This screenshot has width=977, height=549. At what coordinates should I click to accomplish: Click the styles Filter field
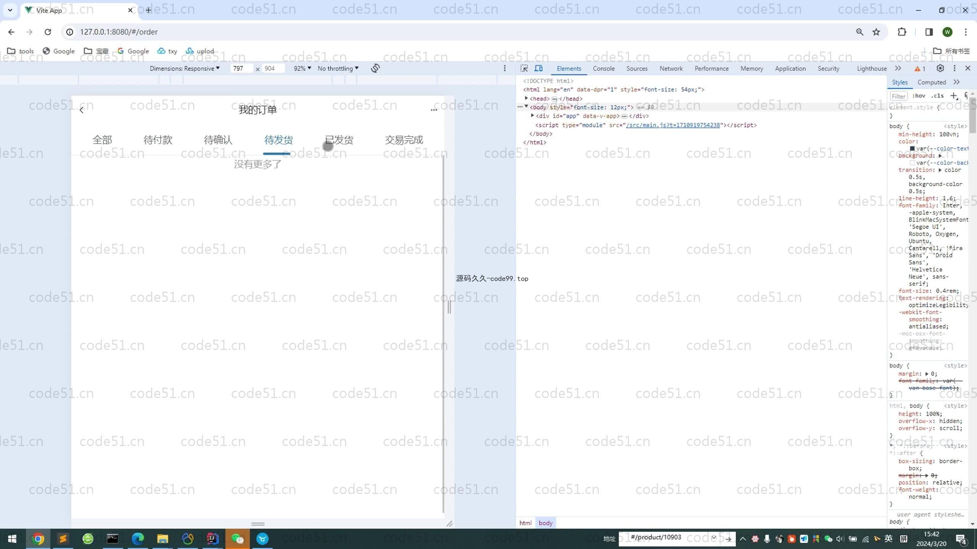(x=898, y=96)
